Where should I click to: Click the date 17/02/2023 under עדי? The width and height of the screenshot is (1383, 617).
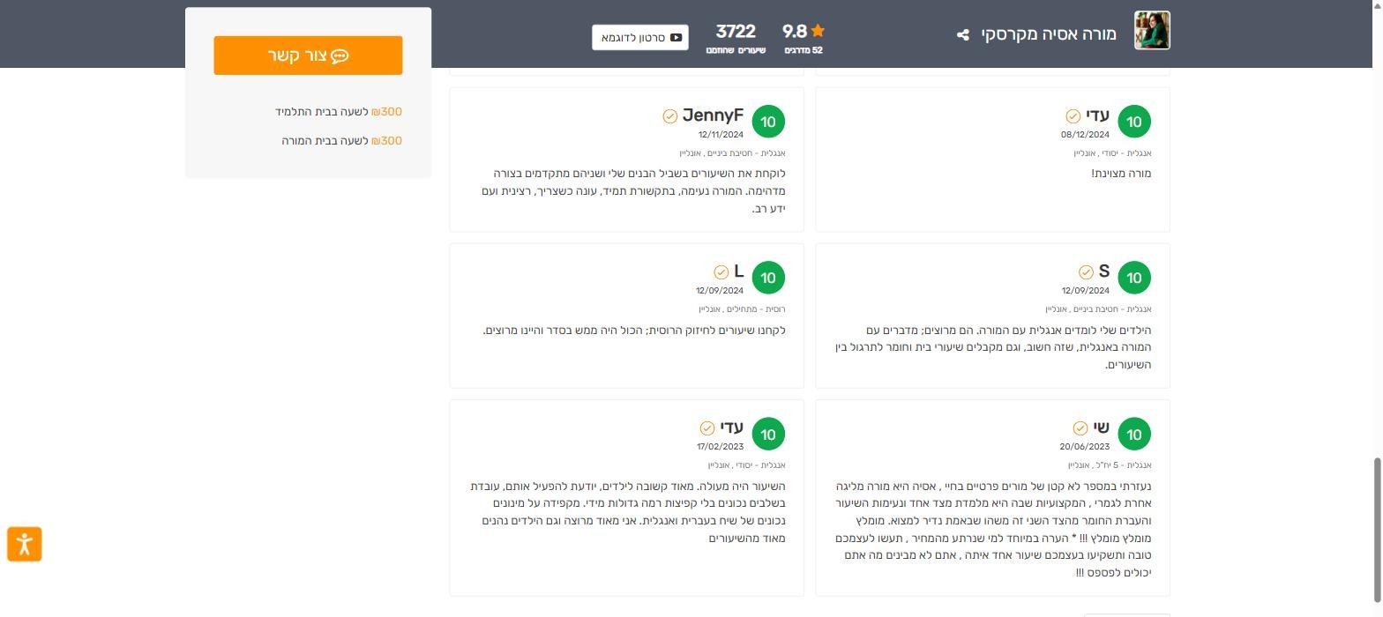[x=720, y=447]
